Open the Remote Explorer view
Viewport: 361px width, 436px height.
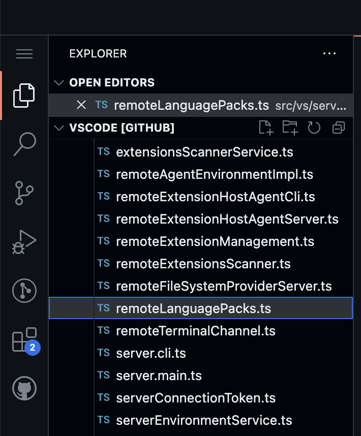(x=24, y=291)
